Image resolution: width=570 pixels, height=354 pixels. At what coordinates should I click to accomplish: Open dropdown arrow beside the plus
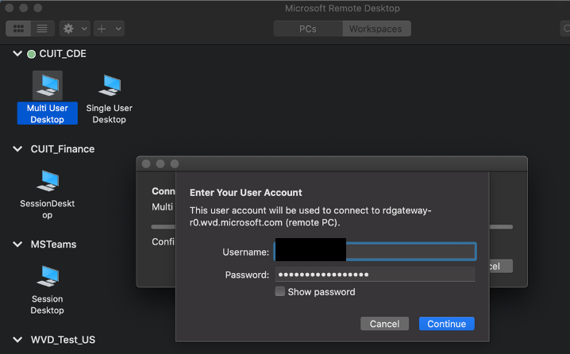[118, 29]
